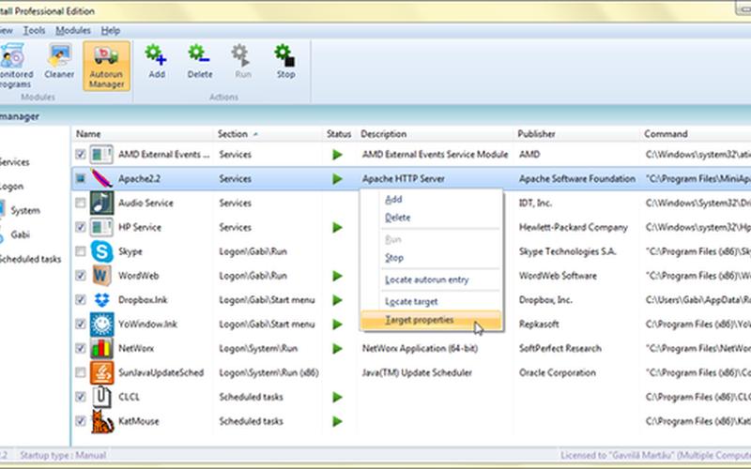Click the CLCL paperclip icon
Image resolution: width=751 pixels, height=469 pixels.
coord(101,397)
